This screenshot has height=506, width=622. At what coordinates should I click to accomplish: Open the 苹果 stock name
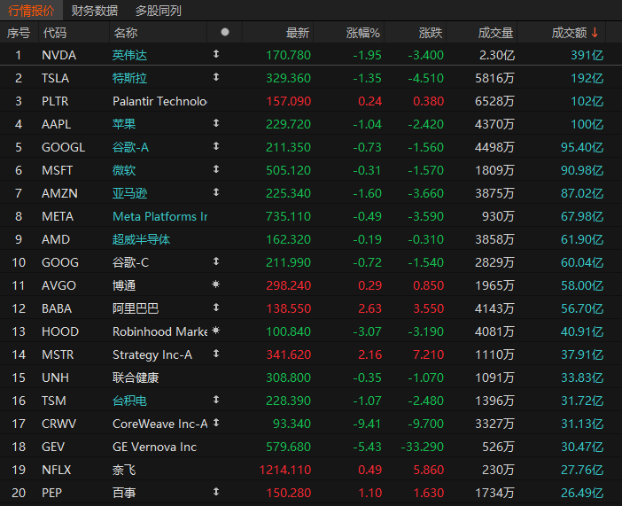coord(124,124)
